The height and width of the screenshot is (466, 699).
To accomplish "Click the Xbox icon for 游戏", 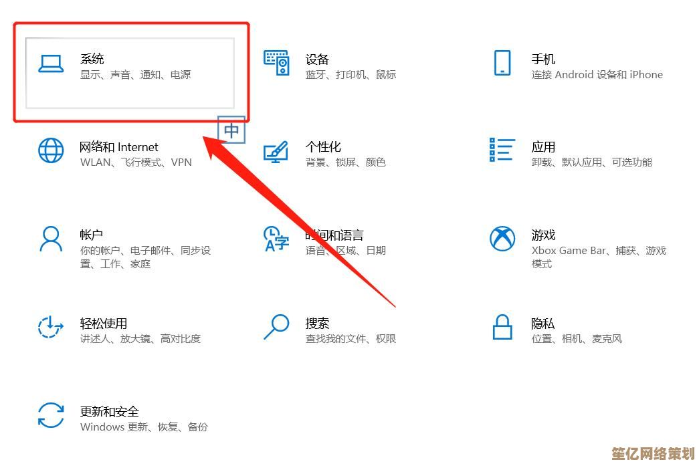I will click(x=502, y=238).
